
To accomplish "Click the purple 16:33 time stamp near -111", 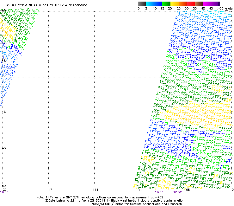I will click(x=159, y=192).
